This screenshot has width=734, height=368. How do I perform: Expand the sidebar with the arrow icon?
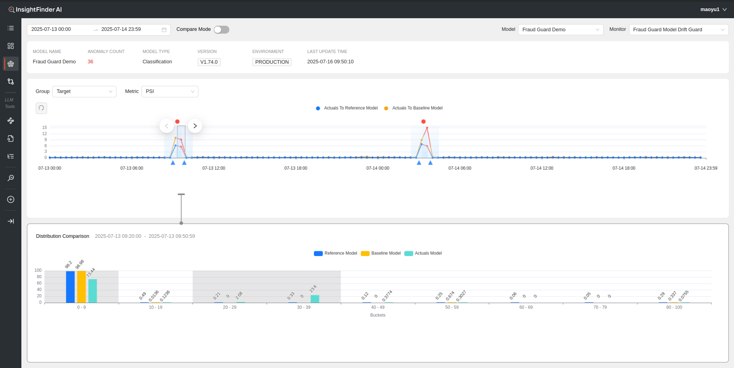[11, 221]
